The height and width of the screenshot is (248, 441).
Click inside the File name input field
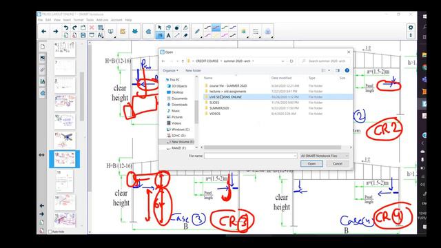click(250, 156)
